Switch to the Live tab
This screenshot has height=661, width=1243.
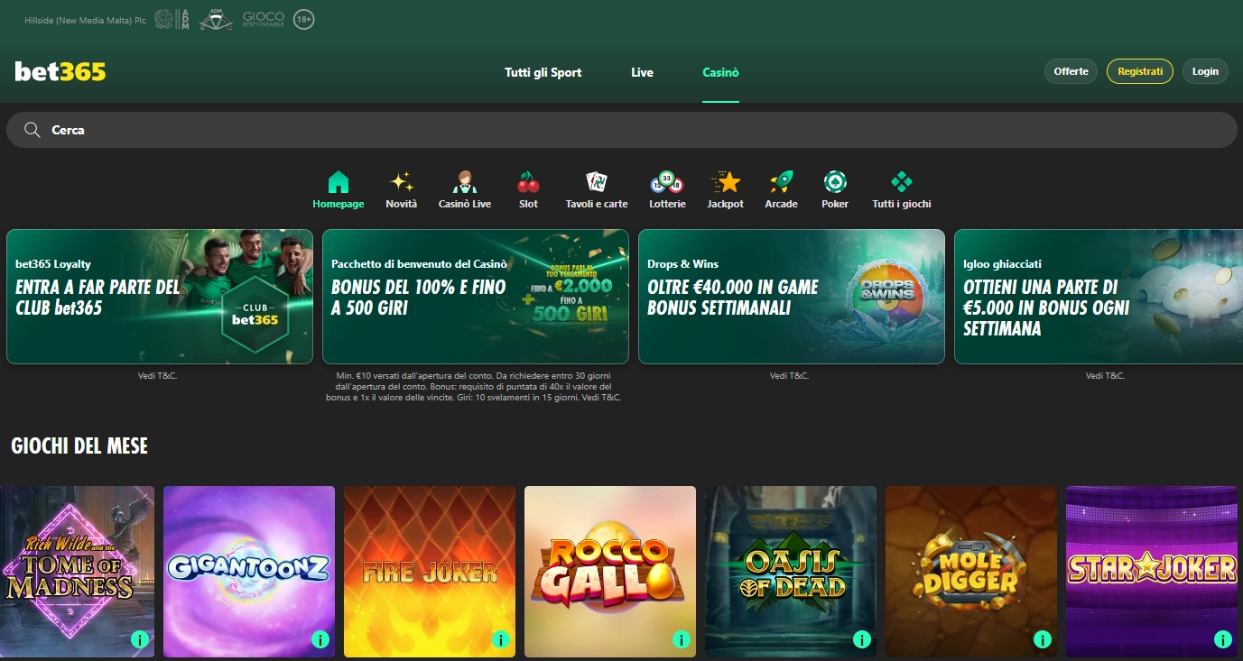[642, 72]
